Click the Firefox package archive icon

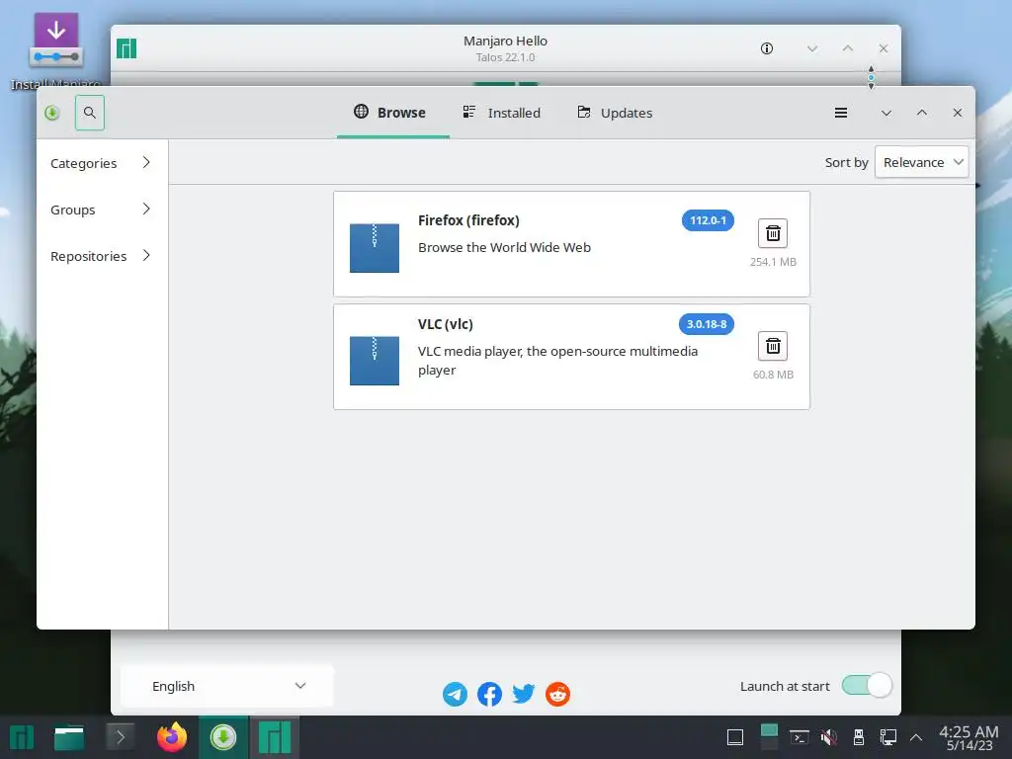tap(375, 248)
